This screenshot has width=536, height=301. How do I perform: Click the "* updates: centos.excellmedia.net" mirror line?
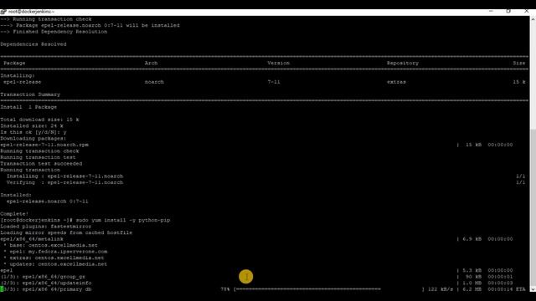(x=55, y=264)
